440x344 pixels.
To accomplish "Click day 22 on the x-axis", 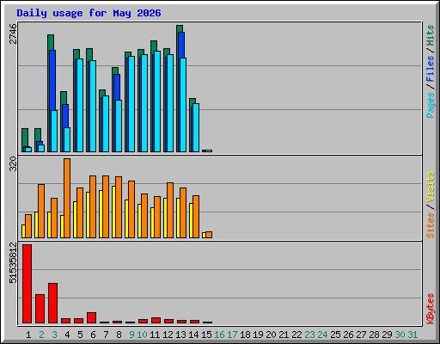I will (x=296, y=335).
